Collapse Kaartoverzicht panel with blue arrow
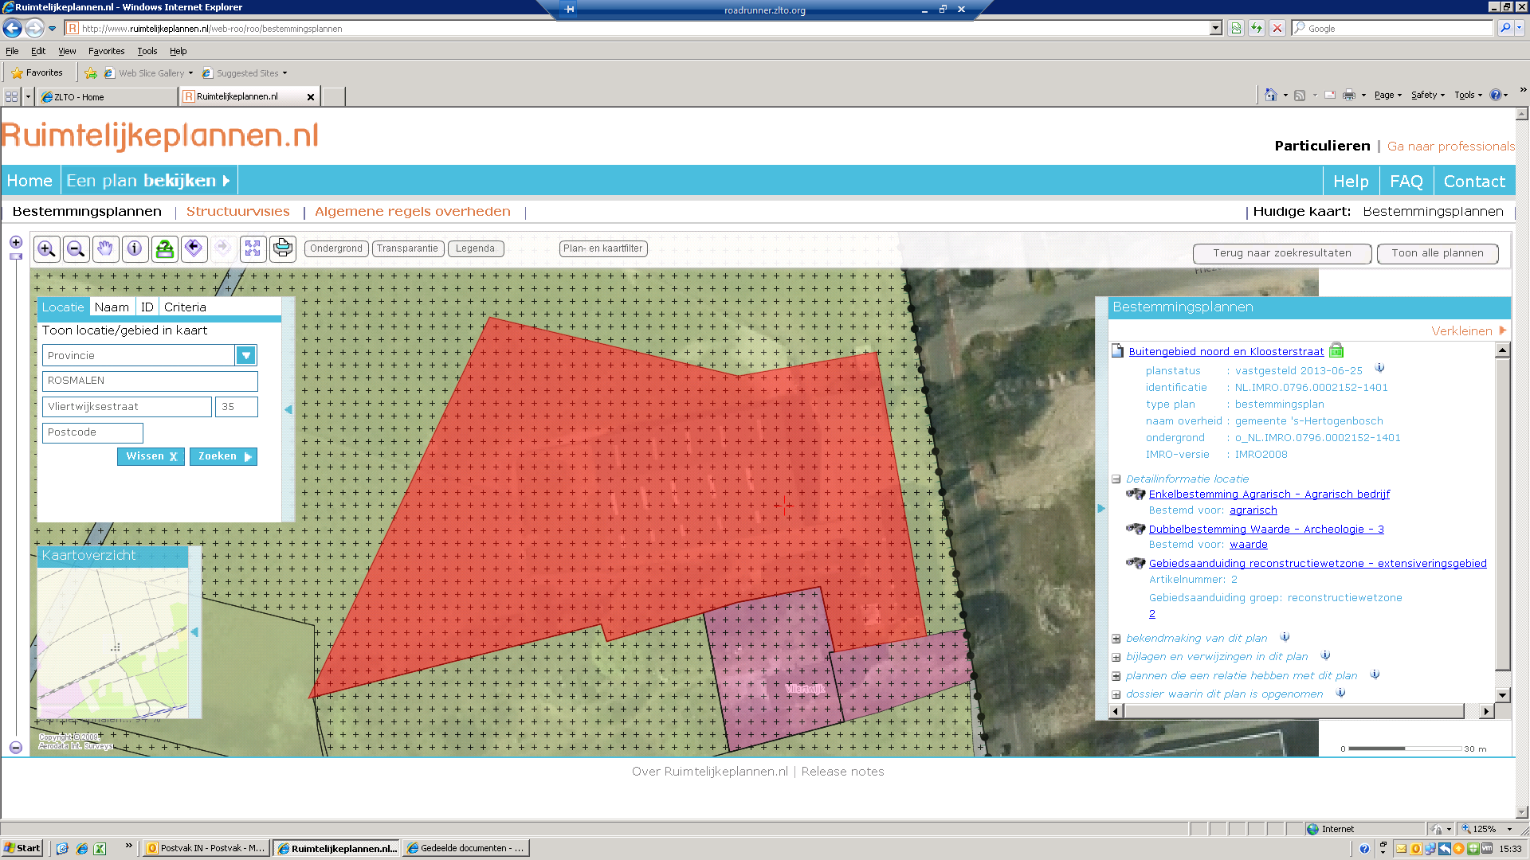The height and width of the screenshot is (860, 1530). point(194,631)
